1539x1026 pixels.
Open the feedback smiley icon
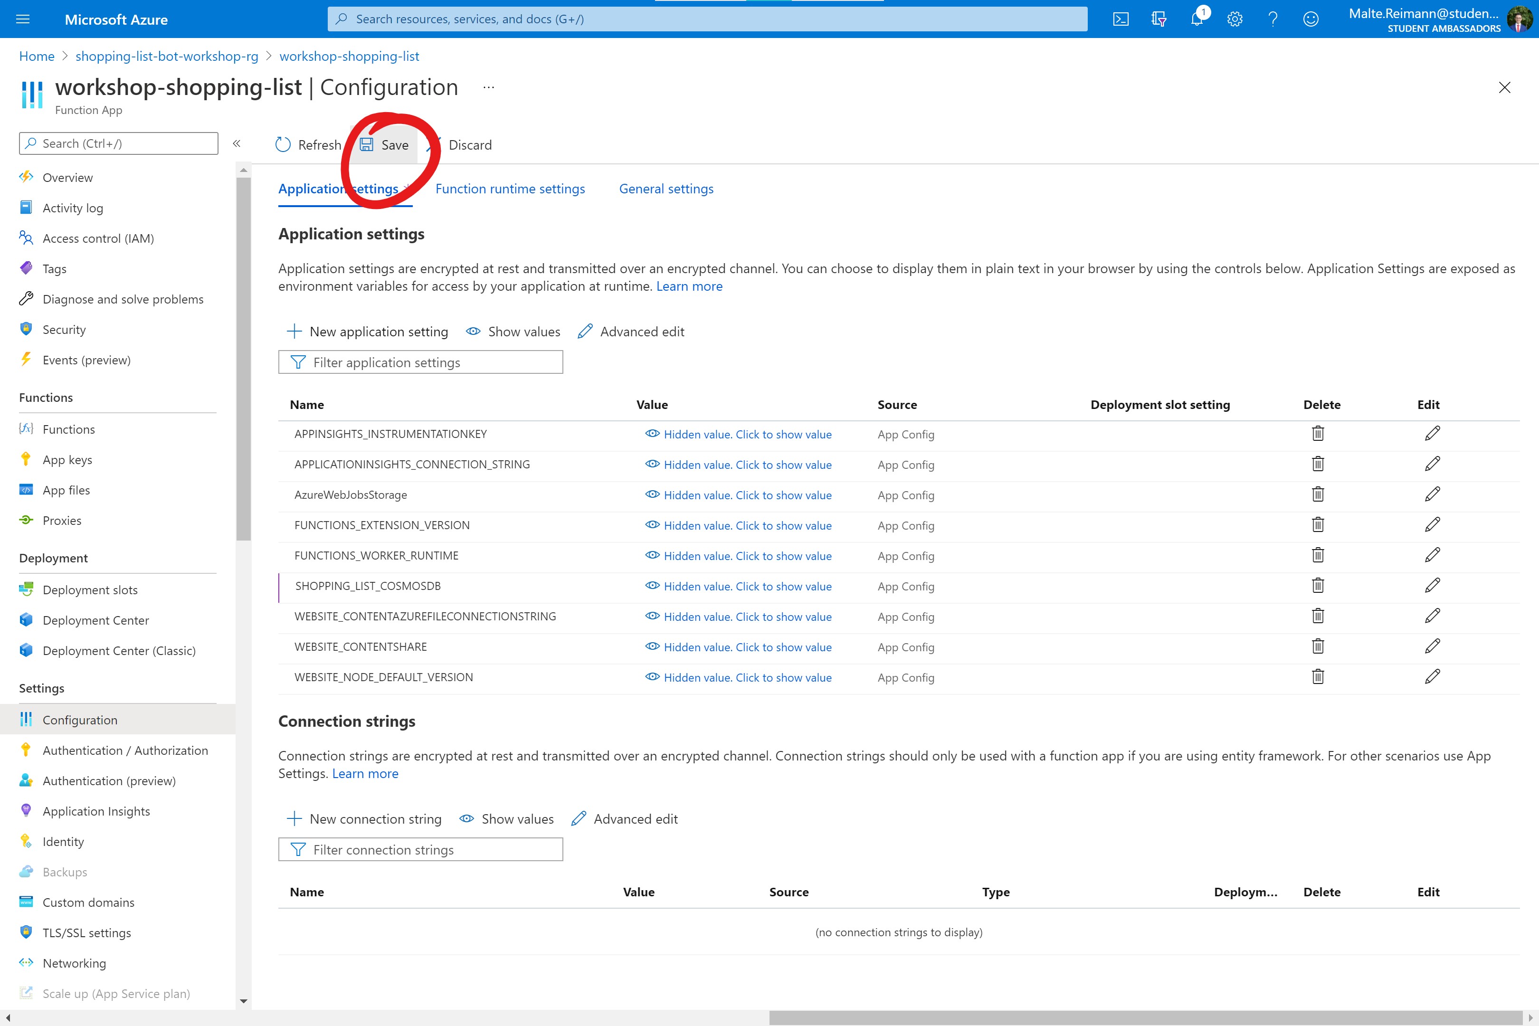[1311, 19]
